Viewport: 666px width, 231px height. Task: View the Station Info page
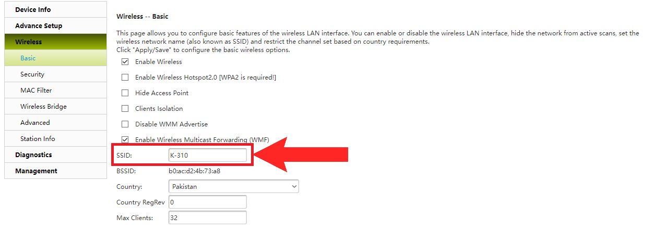[x=38, y=139]
